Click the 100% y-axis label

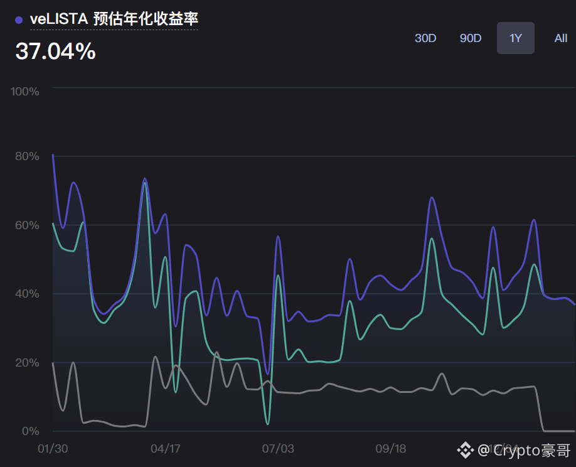(x=25, y=92)
